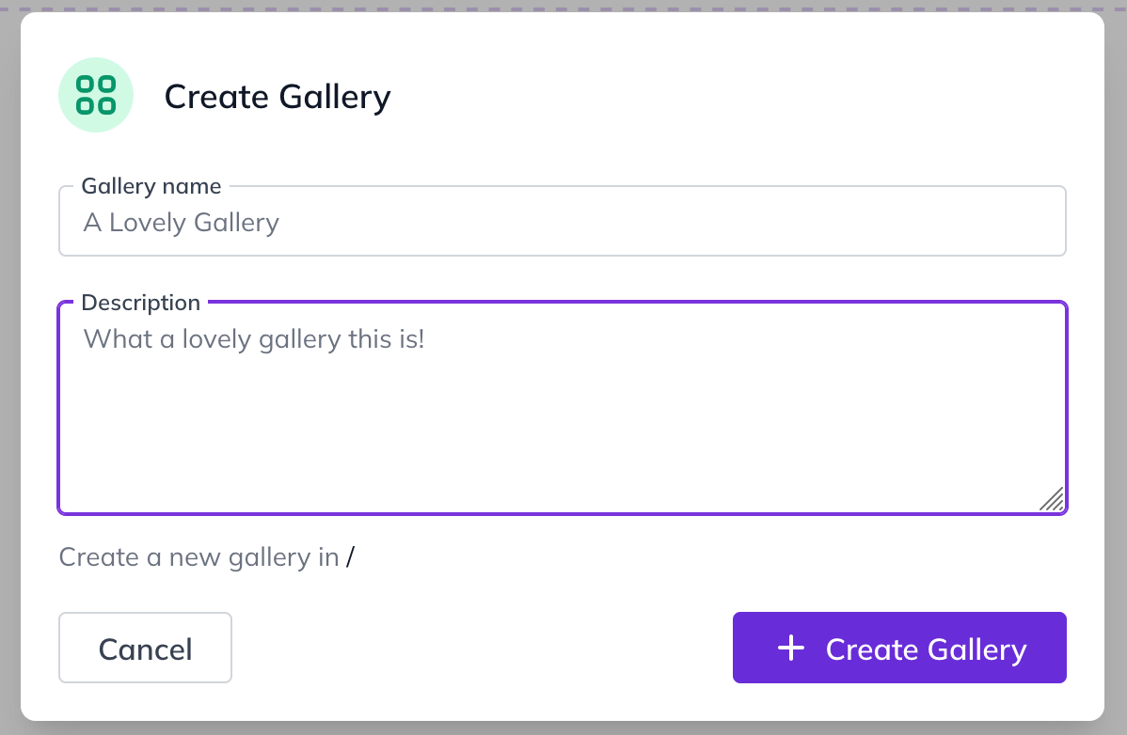Click the Description textarea resize handle
Screen dimensions: 1127x735
pos(1052,500)
